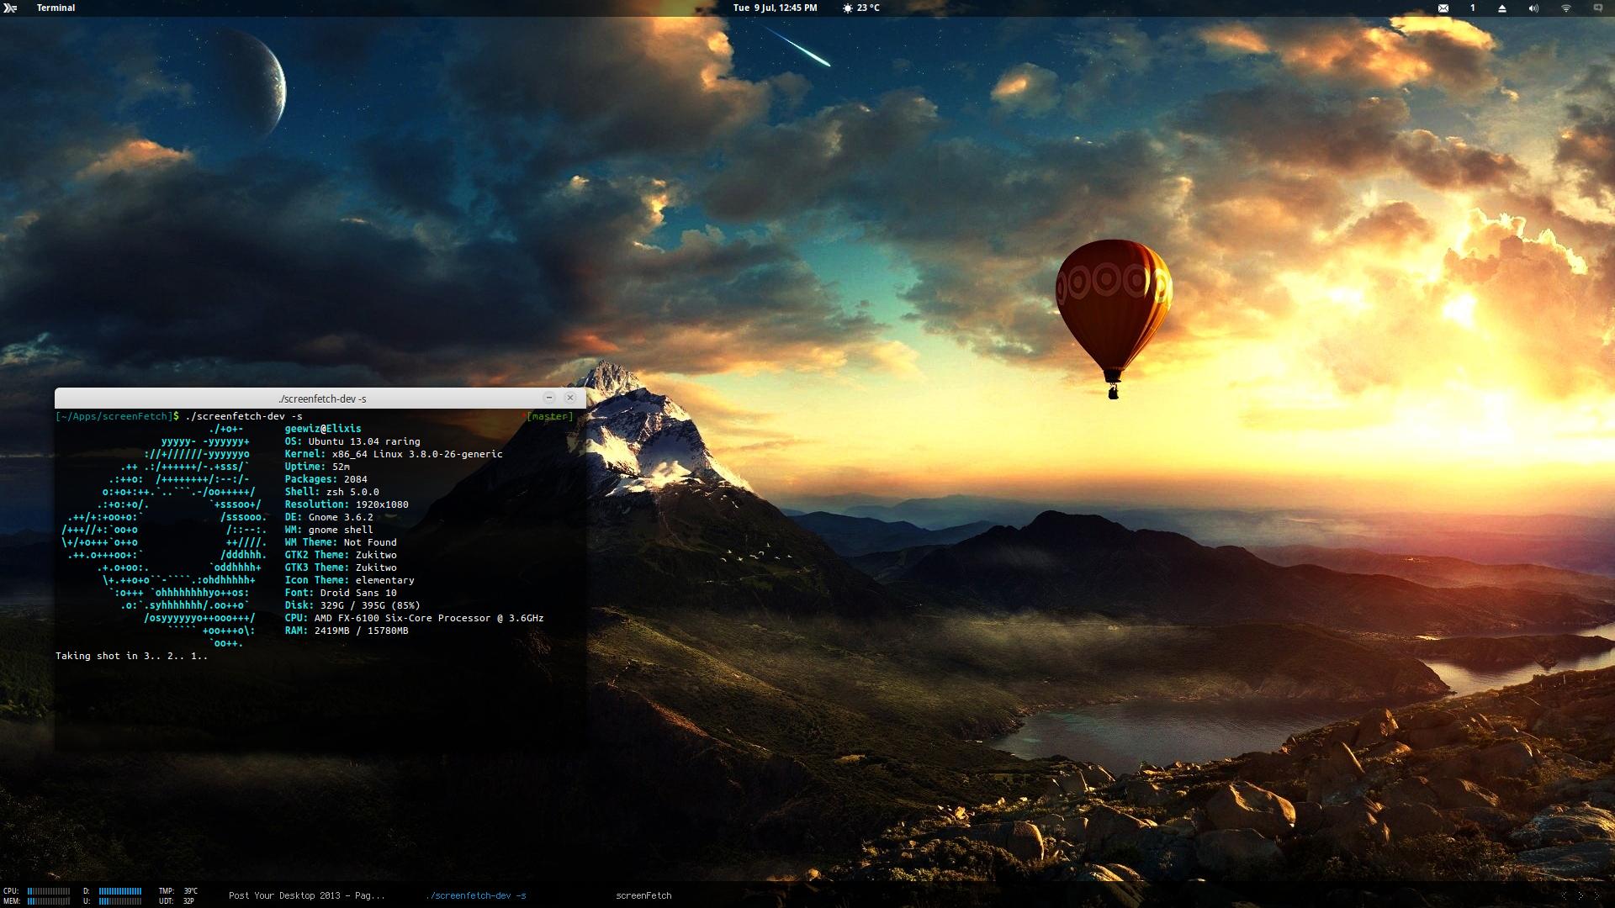Minimize the screenfetch terminal window
The image size is (1615, 908).
click(x=549, y=398)
